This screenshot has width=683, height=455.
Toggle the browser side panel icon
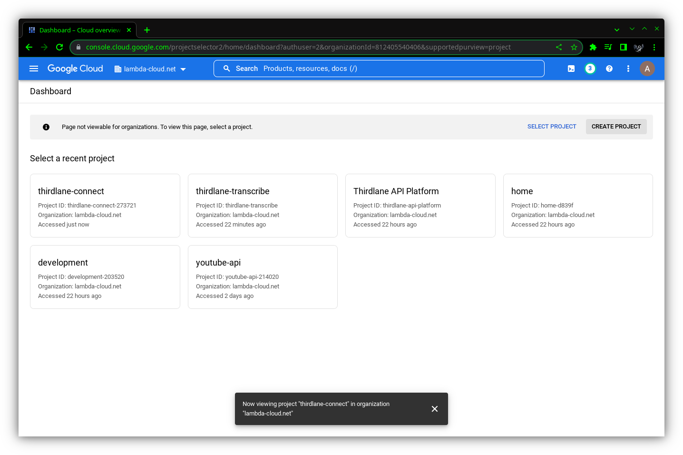[x=623, y=47]
